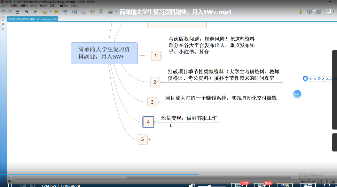Open the 插入(I) menu

click(33, 6)
